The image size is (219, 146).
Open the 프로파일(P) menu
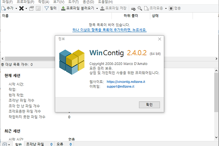25,2
